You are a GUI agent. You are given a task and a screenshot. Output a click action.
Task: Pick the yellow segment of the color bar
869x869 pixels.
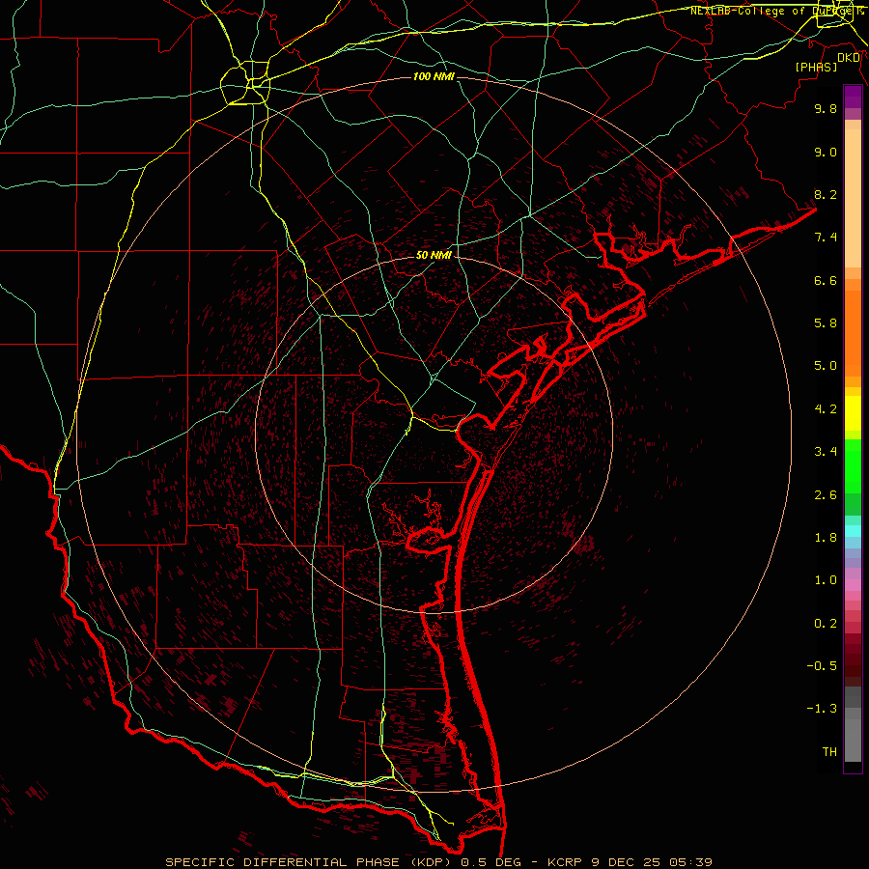[853, 413]
